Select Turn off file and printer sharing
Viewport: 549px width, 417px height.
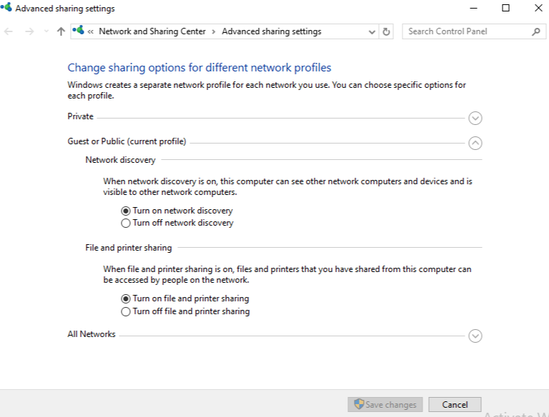tap(185, 311)
